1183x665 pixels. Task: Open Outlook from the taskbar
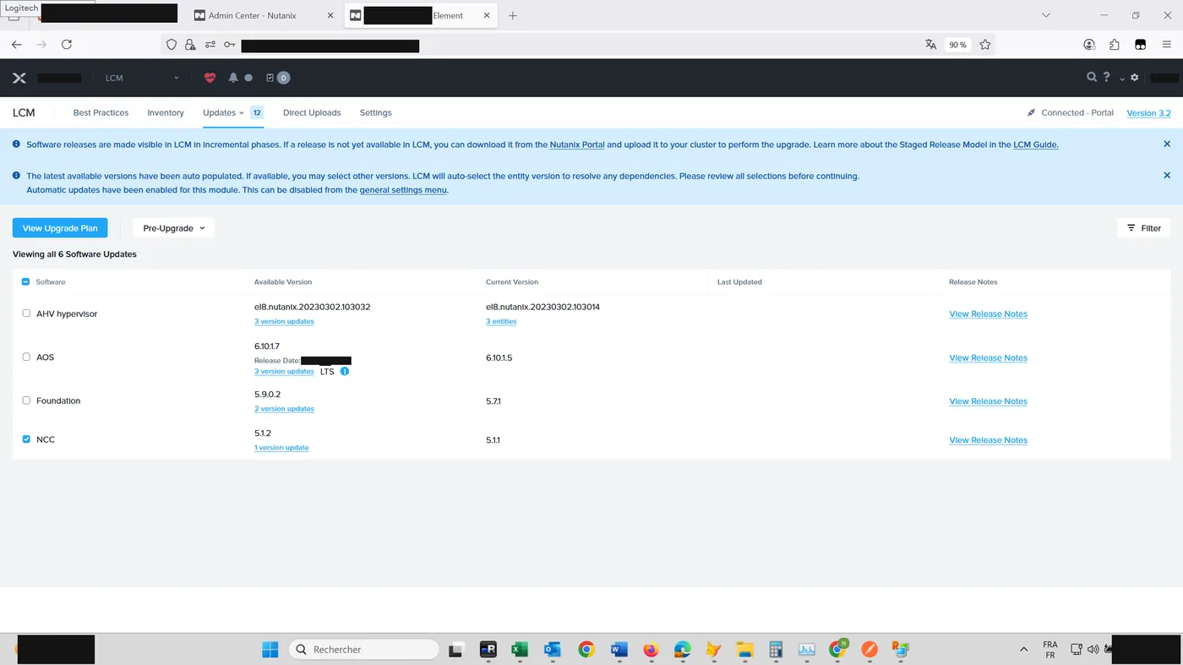coord(553,649)
